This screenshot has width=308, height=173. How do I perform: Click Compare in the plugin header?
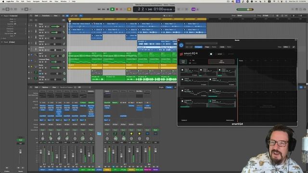point(198,47)
